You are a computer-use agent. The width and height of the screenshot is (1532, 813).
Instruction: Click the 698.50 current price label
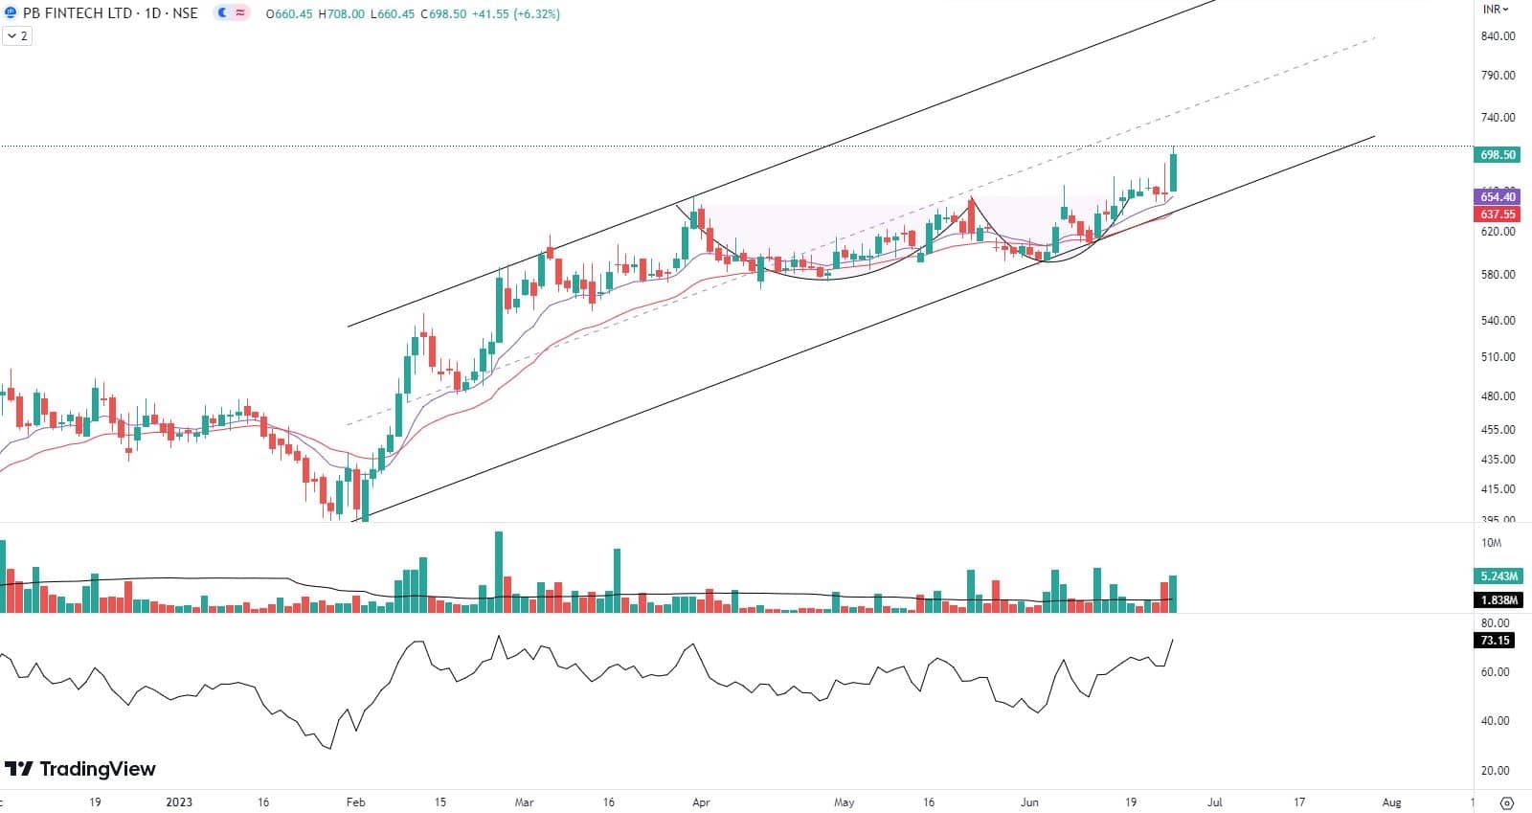click(x=1498, y=154)
